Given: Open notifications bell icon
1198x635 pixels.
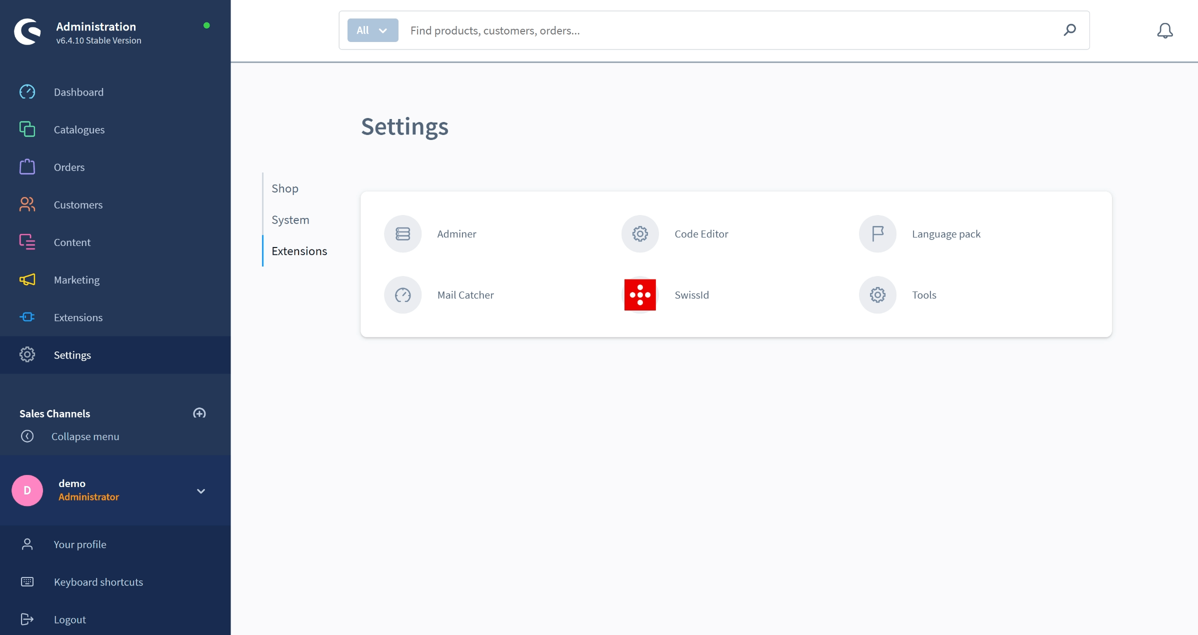Looking at the screenshot, I should [1165, 30].
